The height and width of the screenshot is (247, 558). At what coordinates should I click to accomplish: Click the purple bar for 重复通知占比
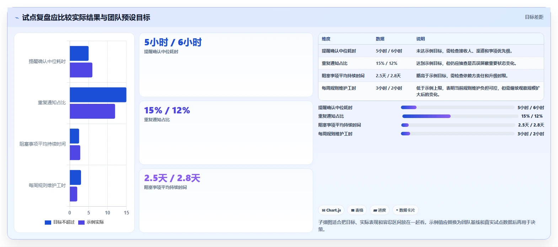pyautogui.click(x=92, y=111)
